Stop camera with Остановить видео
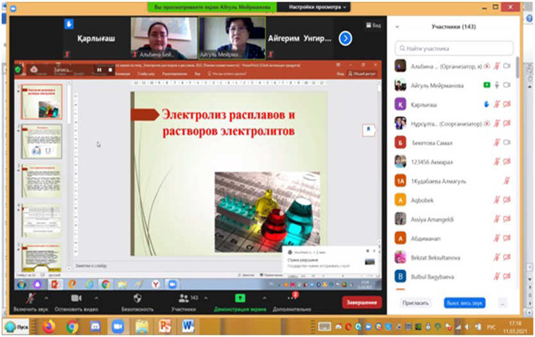Screen dimensions: 535x337 tap(76, 302)
